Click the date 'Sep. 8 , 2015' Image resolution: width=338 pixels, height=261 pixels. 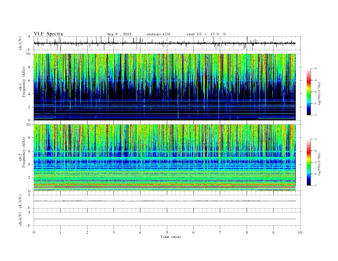119,34
